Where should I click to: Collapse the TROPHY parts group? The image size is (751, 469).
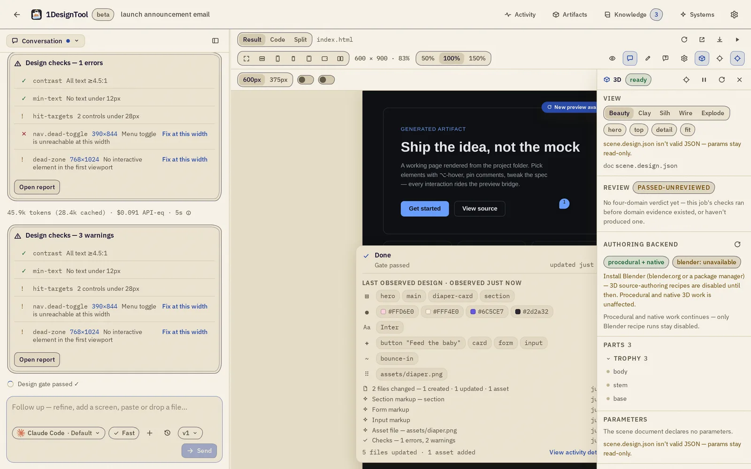(x=608, y=358)
